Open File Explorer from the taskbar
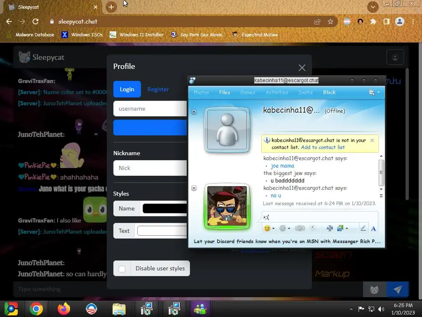 [x=119, y=309]
